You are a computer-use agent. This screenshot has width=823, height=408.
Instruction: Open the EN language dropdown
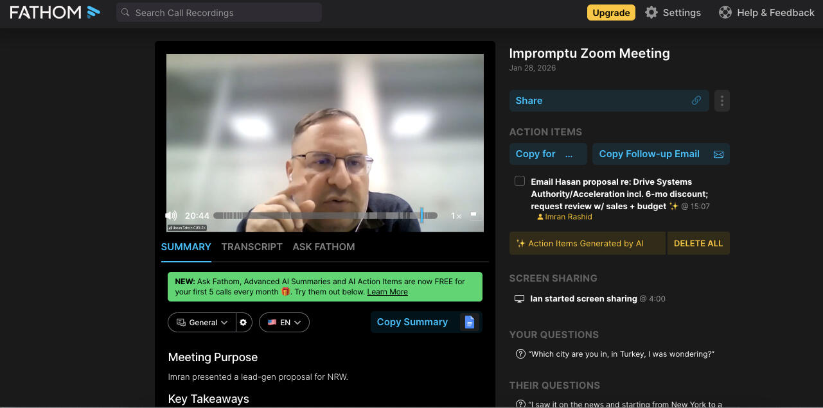point(284,323)
